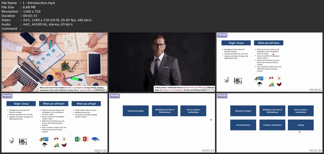
Task: Click the 'What you will get' box
Action: pyautogui.click(x=86, y=104)
